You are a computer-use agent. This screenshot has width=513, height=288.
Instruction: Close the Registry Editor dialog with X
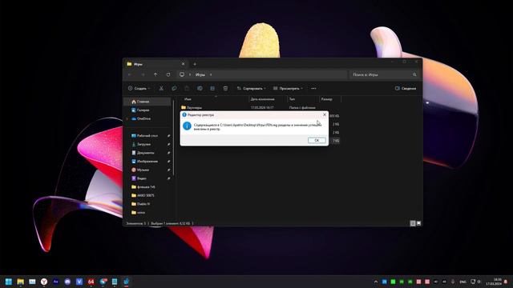[324, 114]
